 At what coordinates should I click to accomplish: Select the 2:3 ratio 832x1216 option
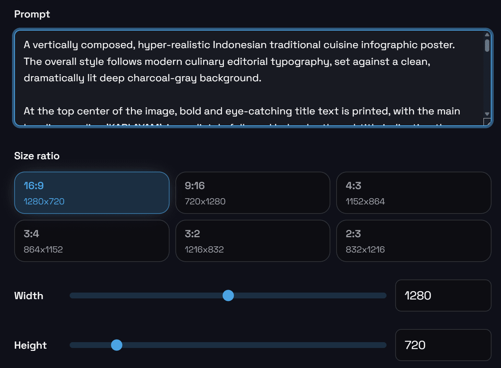[x=413, y=241]
